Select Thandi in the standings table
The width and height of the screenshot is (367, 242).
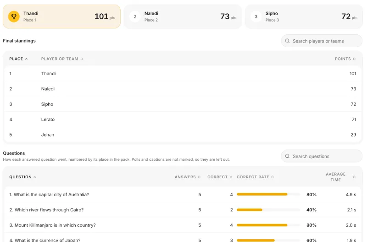tap(183, 74)
